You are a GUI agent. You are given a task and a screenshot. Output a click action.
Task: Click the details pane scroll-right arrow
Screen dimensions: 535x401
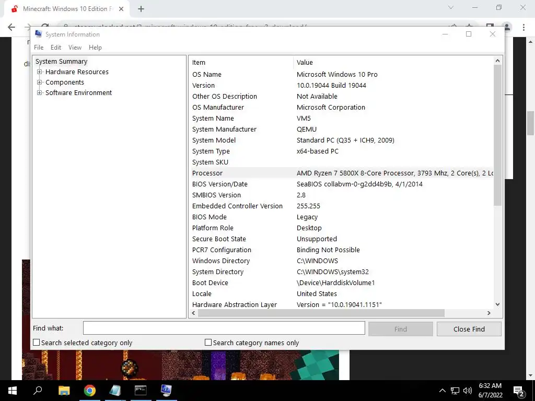(x=489, y=313)
